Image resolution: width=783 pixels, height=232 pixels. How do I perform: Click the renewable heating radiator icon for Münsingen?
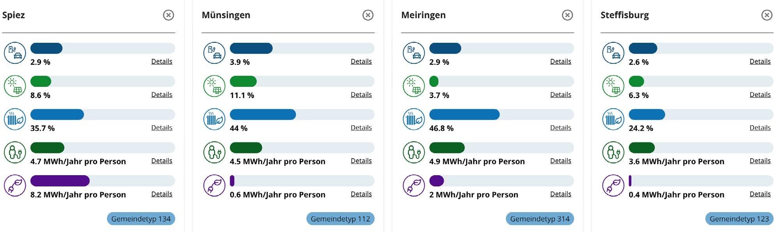click(x=214, y=119)
